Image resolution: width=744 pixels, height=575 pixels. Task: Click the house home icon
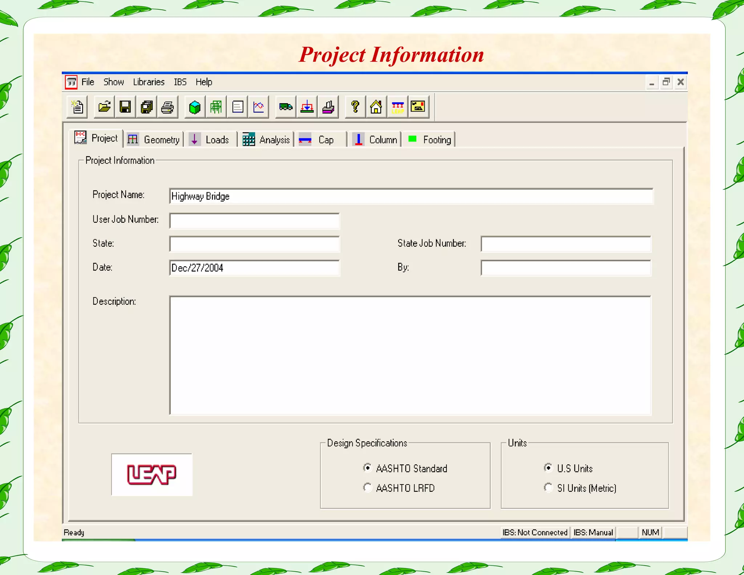coord(376,107)
